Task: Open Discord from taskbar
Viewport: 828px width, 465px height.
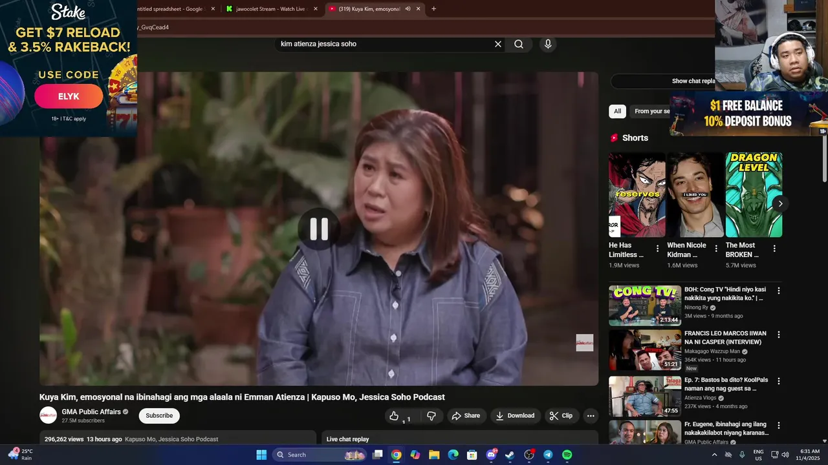Action: point(491,455)
